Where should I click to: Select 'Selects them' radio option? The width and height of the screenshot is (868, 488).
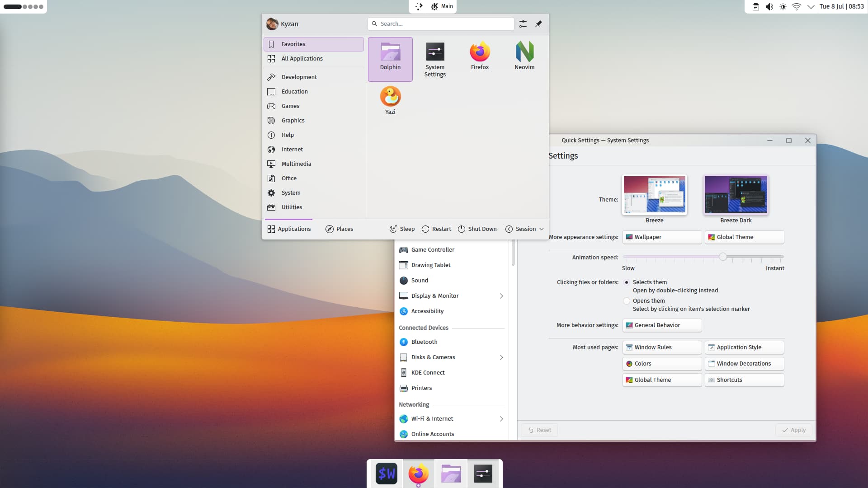(x=627, y=282)
